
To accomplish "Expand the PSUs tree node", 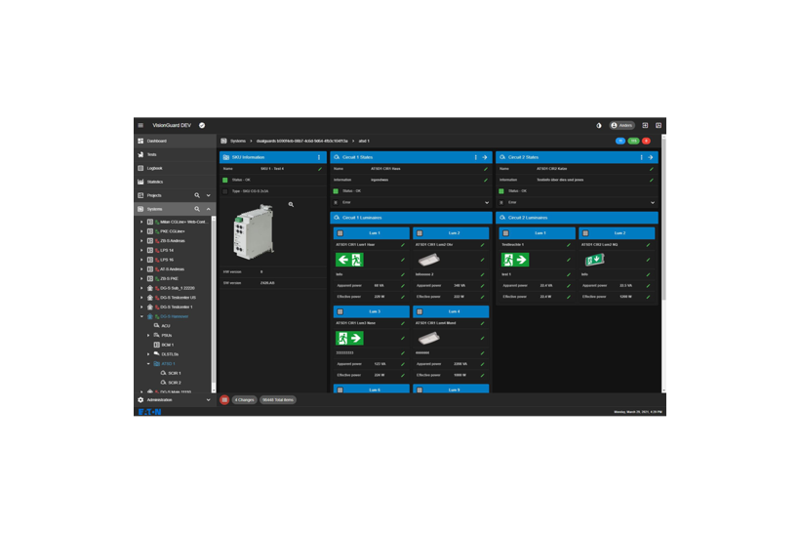I will point(148,336).
